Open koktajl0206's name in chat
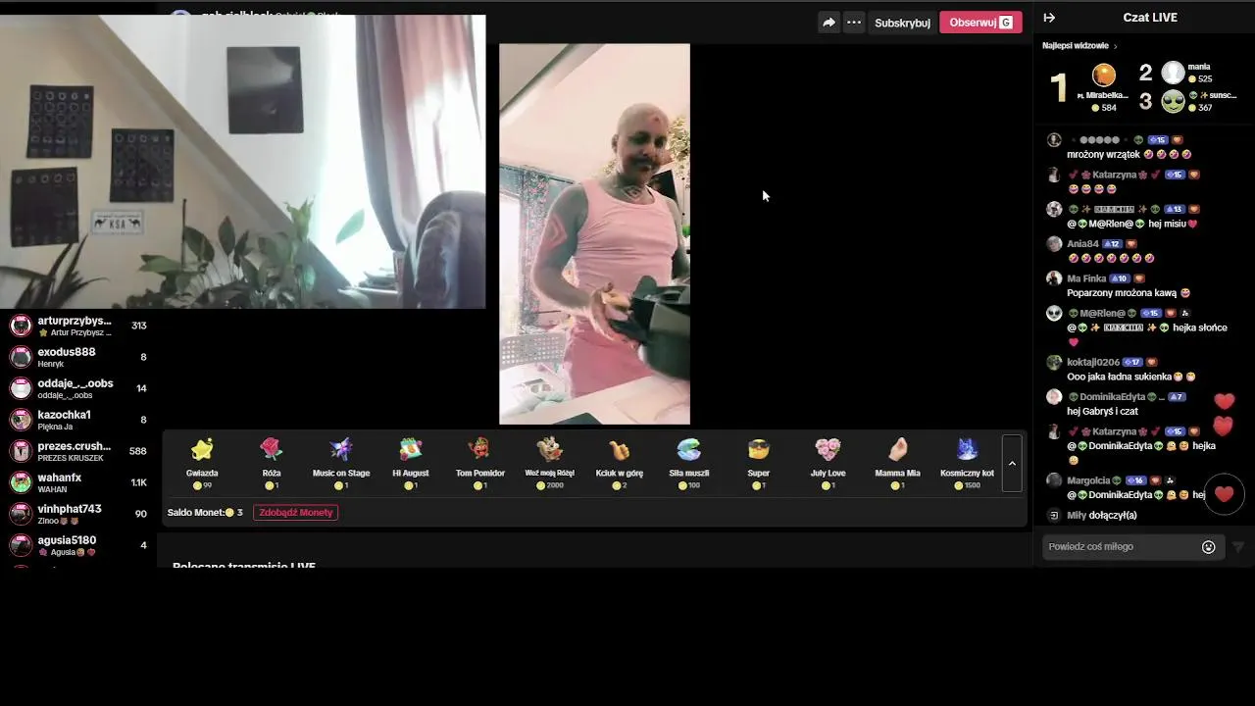1255x706 pixels. click(1093, 362)
